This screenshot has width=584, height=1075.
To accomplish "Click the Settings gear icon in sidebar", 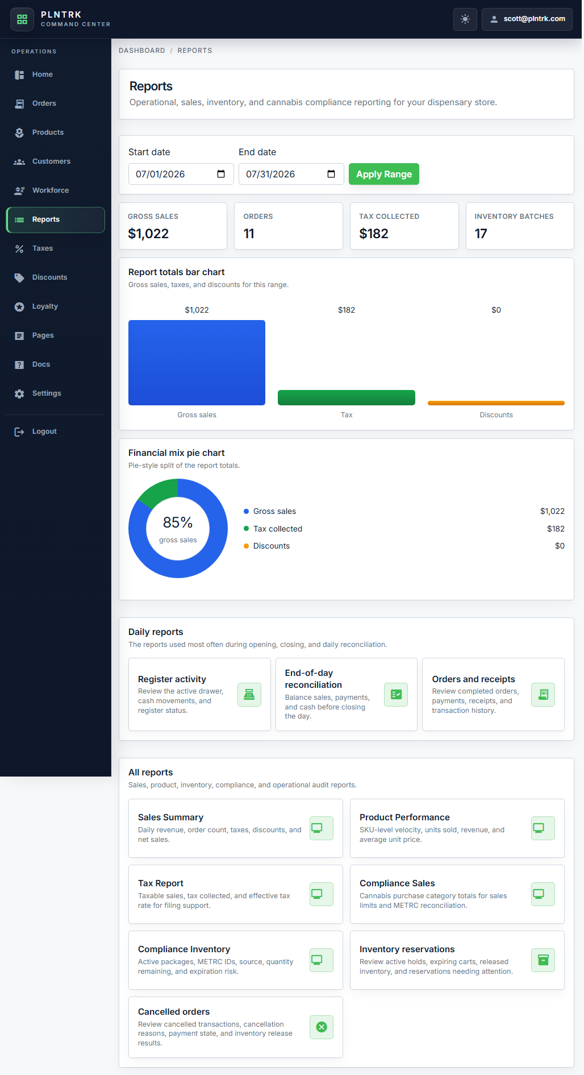I will click(19, 393).
